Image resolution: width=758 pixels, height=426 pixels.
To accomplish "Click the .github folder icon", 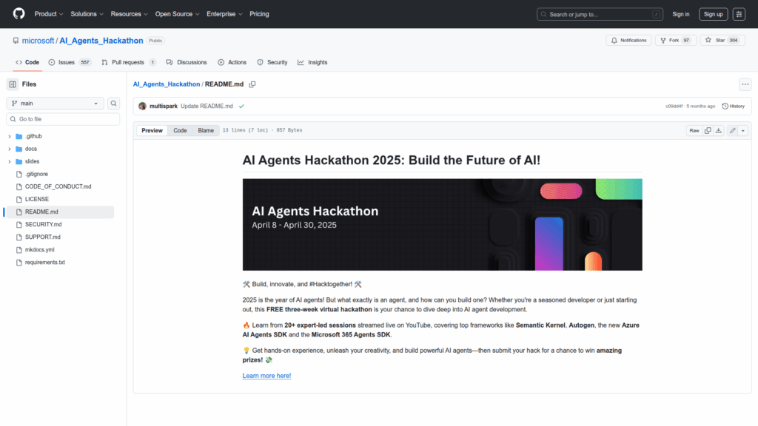I will click(x=19, y=136).
